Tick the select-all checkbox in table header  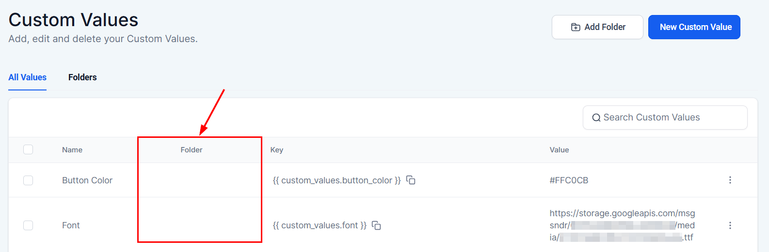pyautogui.click(x=28, y=149)
